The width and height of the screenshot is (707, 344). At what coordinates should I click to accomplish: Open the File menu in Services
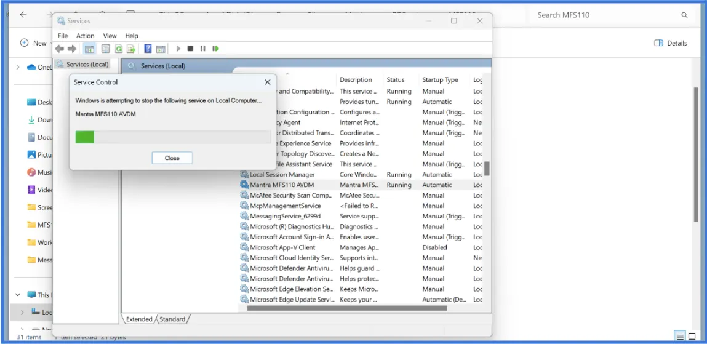click(63, 36)
